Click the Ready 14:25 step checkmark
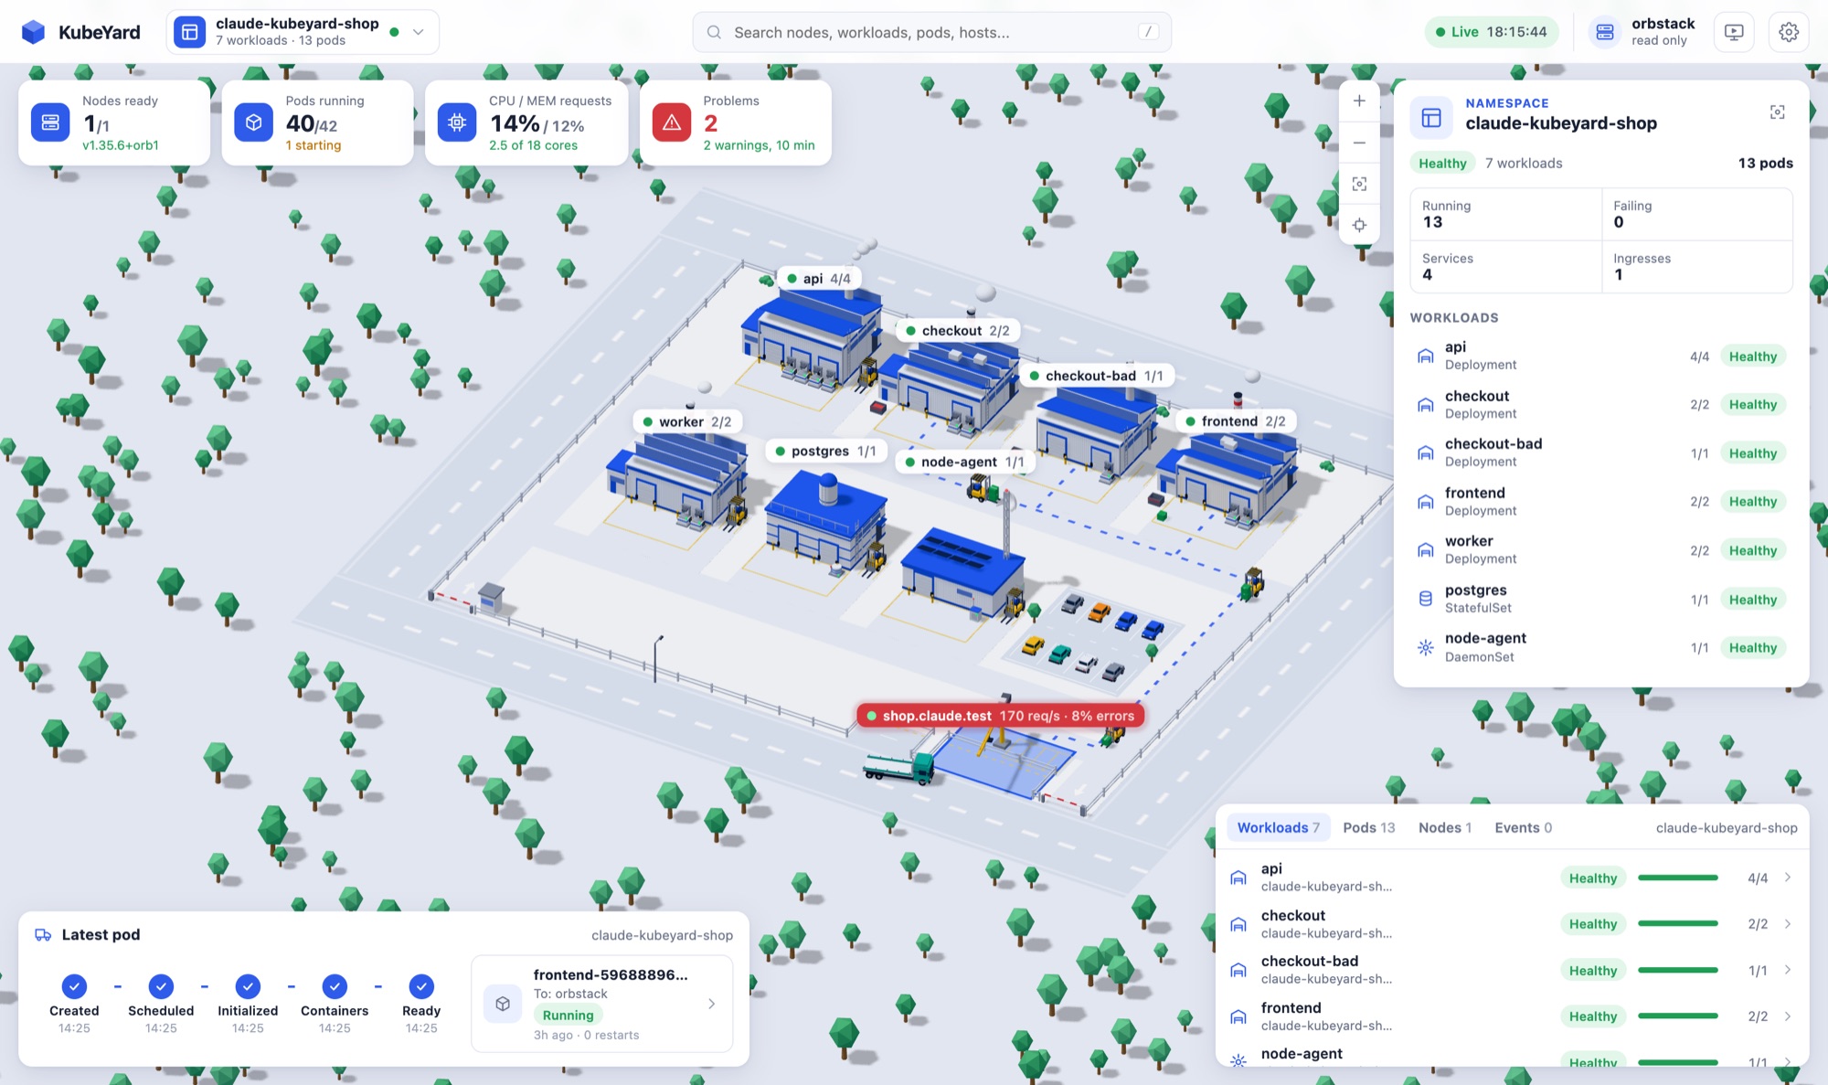This screenshot has height=1085, width=1828. pyautogui.click(x=421, y=986)
